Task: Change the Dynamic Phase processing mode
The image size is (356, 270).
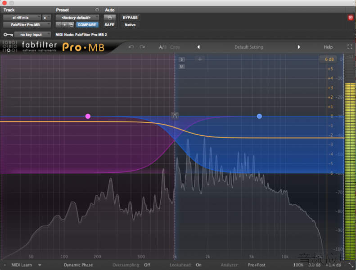Action: point(78,265)
